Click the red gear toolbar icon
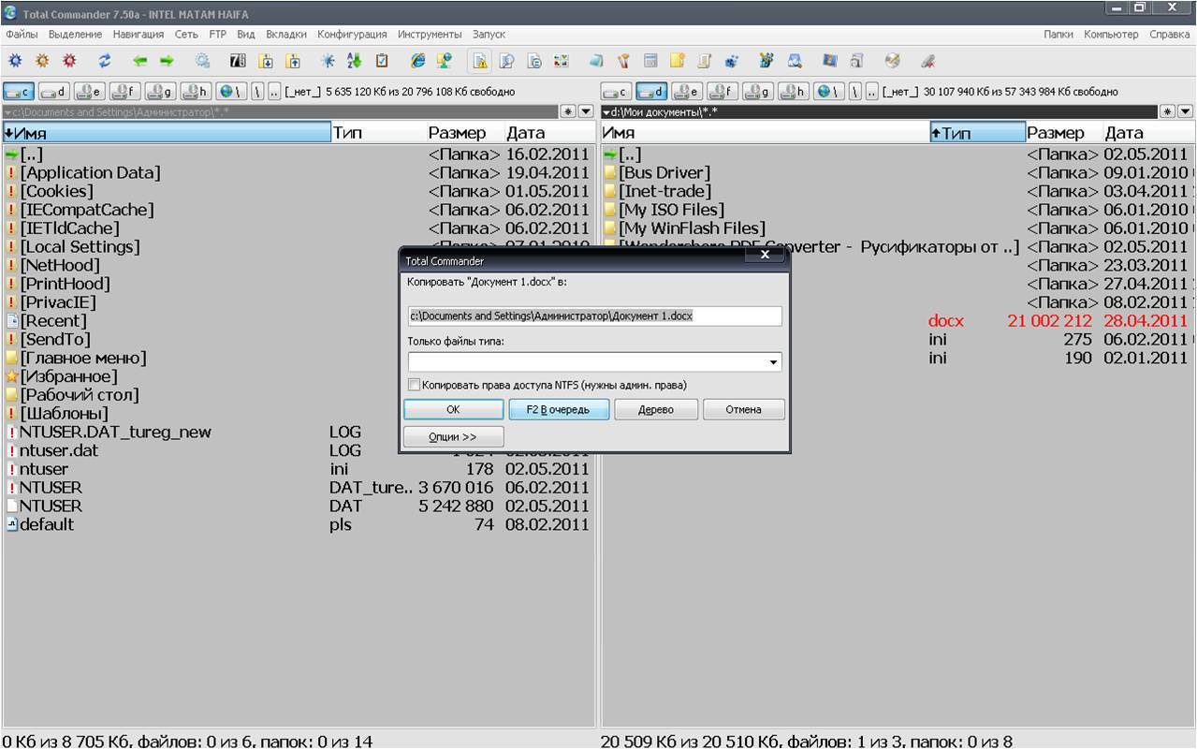Screen dimensions: 1197x749 pyautogui.click(x=69, y=61)
